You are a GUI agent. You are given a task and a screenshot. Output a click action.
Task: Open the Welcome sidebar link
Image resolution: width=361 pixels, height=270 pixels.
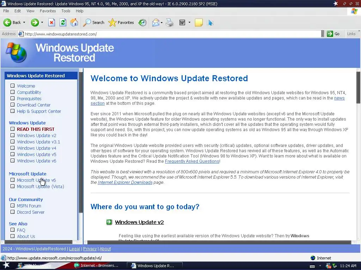(26, 86)
